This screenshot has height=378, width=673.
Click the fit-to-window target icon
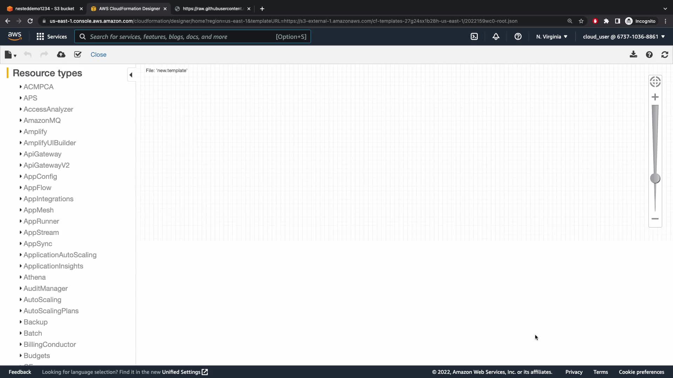pos(655,82)
